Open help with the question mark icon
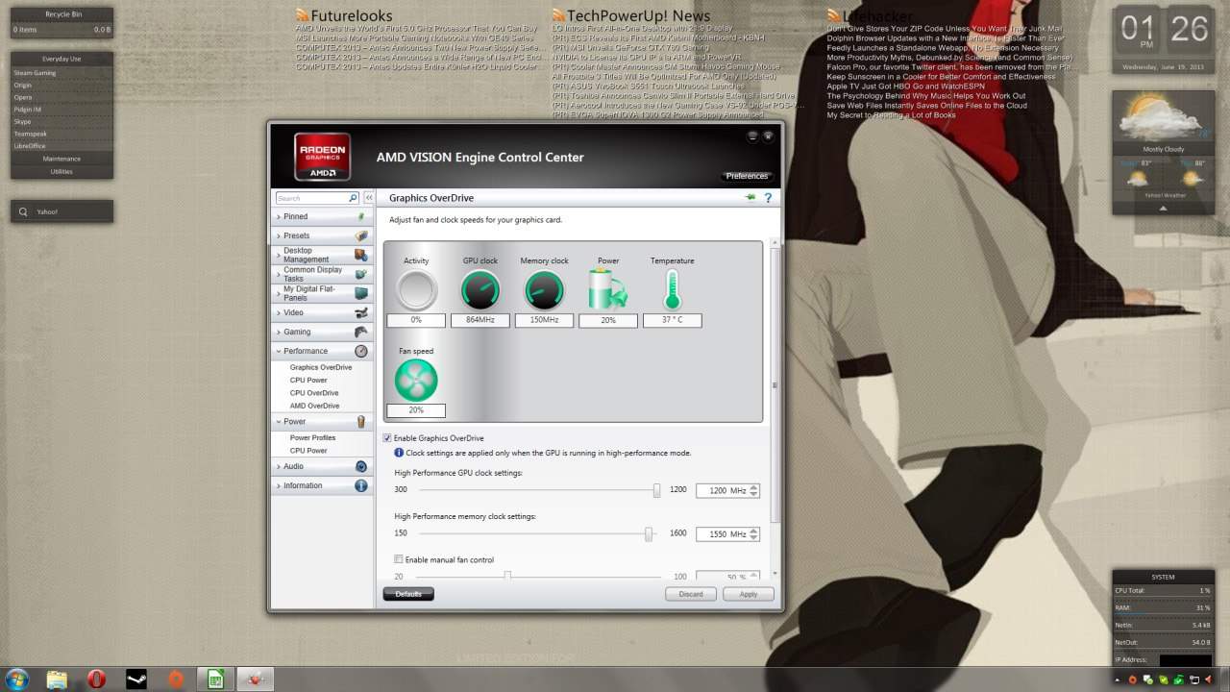Viewport: 1230px width, 692px height. pyautogui.click(x=768, y=198)
